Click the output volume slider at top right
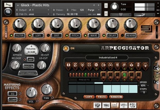Screen dimensions: 160x110 [145, 15]
